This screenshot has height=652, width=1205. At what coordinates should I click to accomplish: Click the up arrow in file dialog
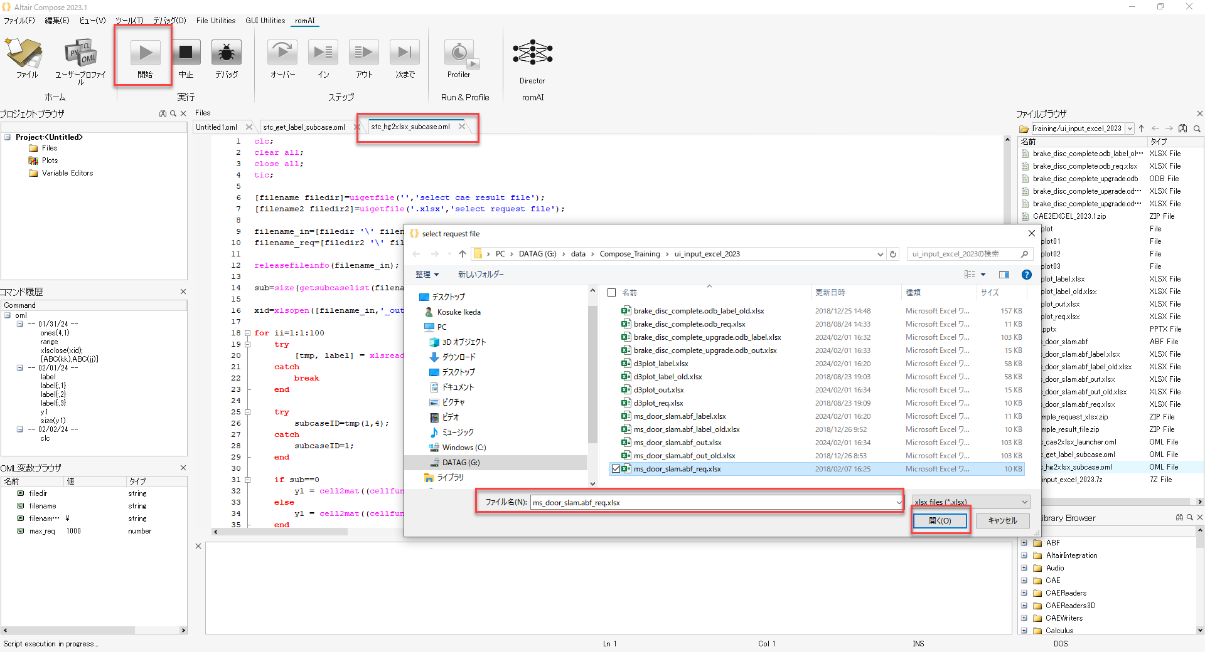click(x=463, y=254)
